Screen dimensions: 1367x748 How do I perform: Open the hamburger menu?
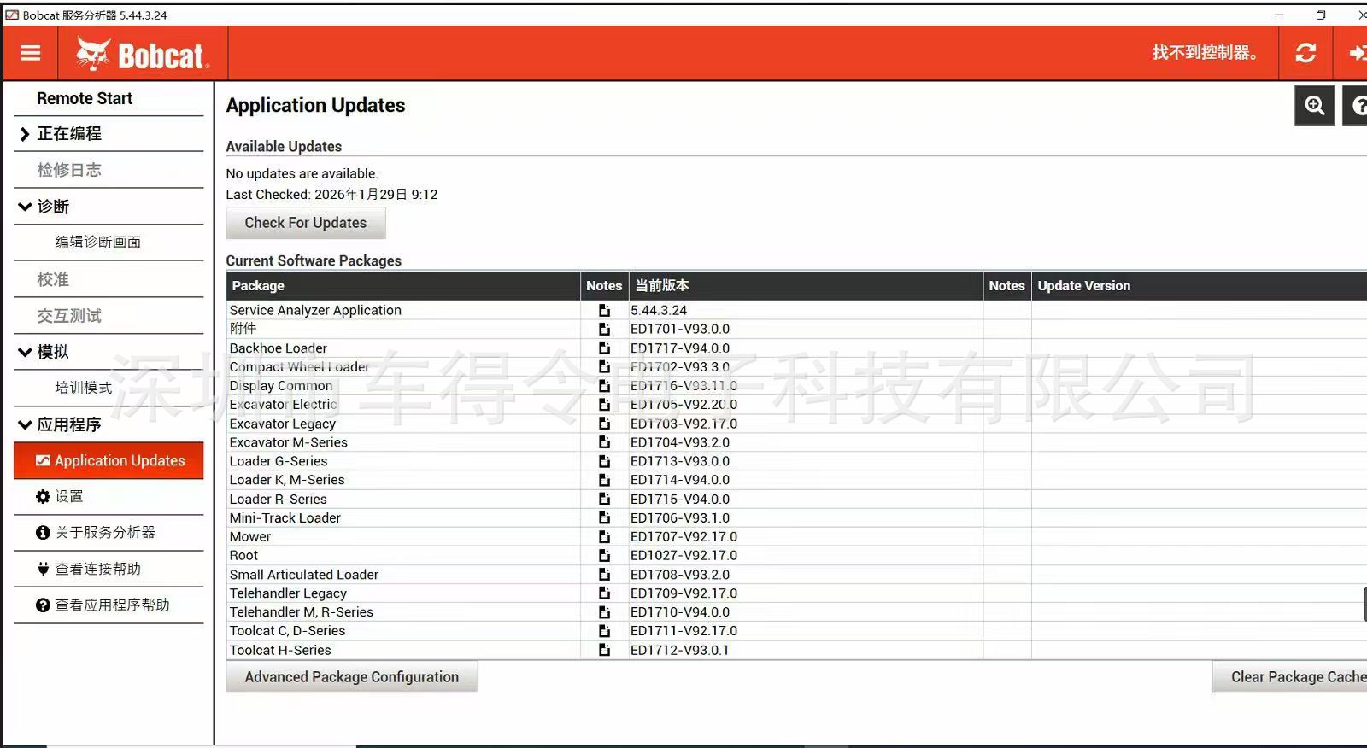point(31,53)
